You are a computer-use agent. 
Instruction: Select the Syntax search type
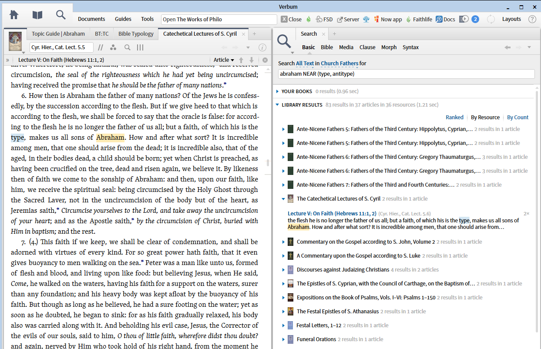pos(410,47)
